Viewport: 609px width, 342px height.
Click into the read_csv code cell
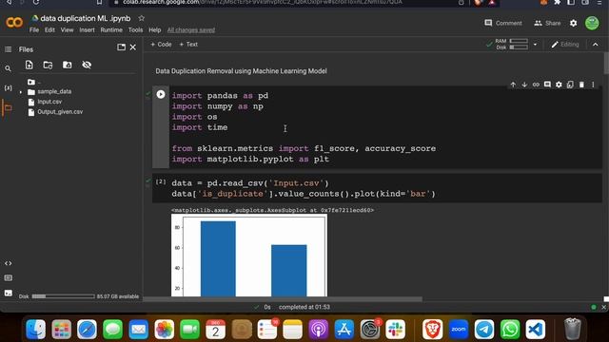[384, 188]
